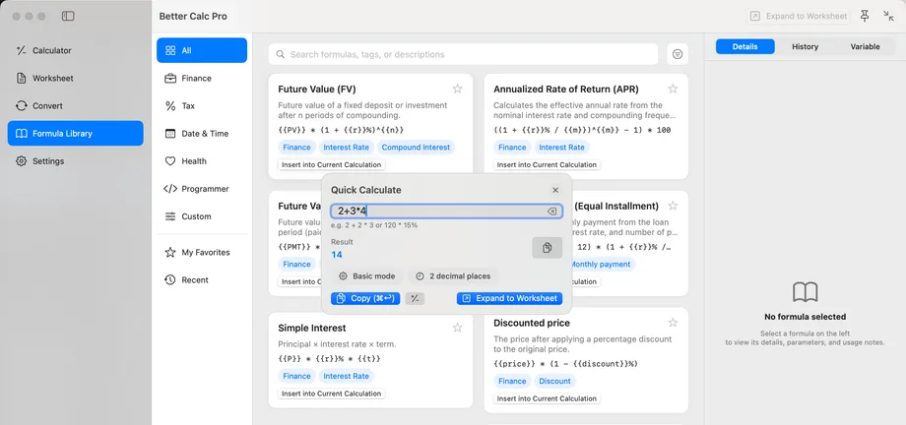906x425 pixels.
Task: Go to the Convert section
Action: (x=75, y=106)
